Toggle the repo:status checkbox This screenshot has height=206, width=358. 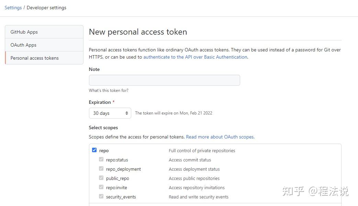coord(101,159)
